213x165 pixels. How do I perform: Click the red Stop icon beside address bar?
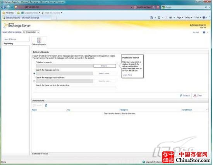point(158,7)
